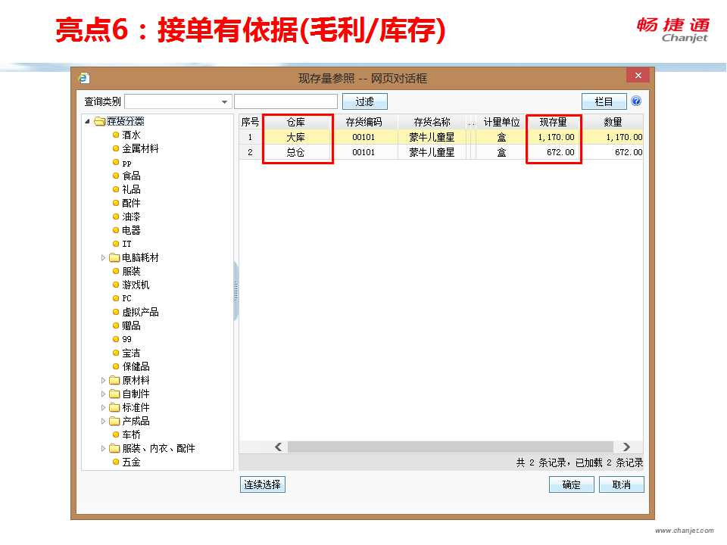
Task: Click the 确定 confirm button
Action: click(x=571, y=485)
